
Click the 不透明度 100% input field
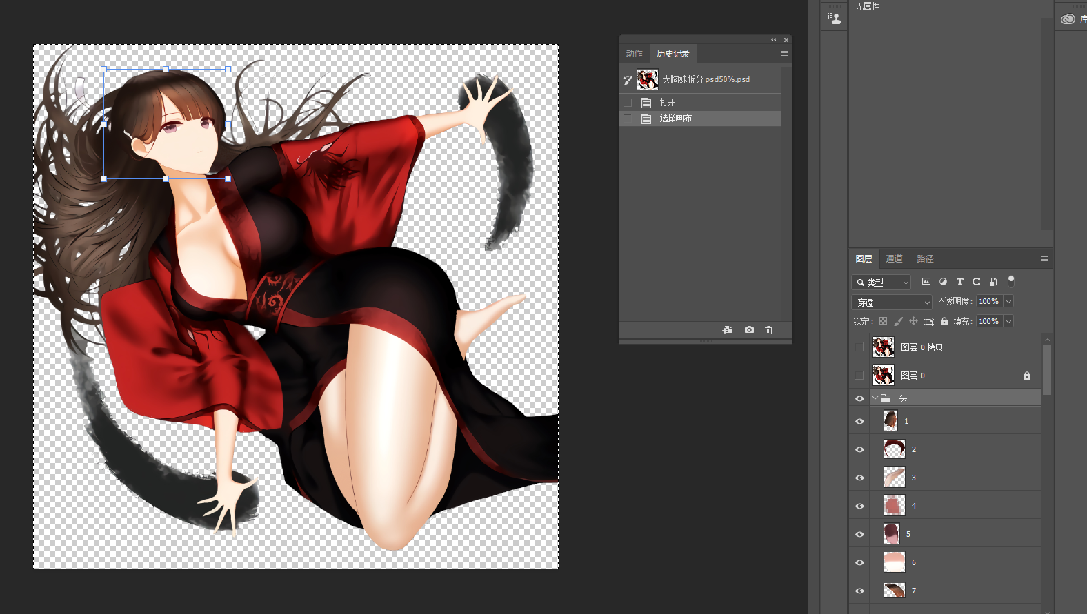(x=989, y=301)
